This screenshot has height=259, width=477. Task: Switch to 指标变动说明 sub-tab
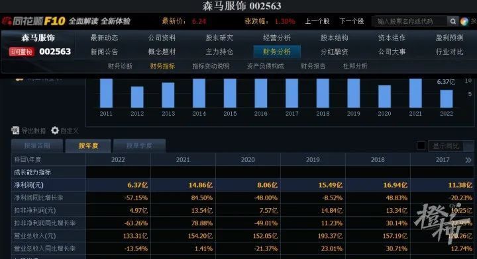click(211, 66)
